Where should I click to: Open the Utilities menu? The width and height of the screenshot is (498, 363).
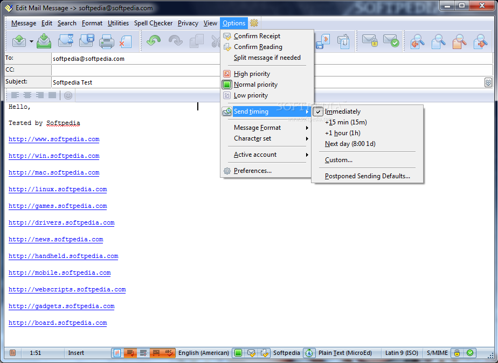[118, 23]
